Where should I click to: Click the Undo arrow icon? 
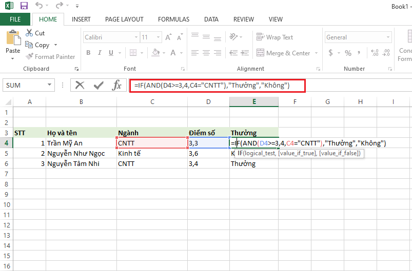tap(39, 5)
